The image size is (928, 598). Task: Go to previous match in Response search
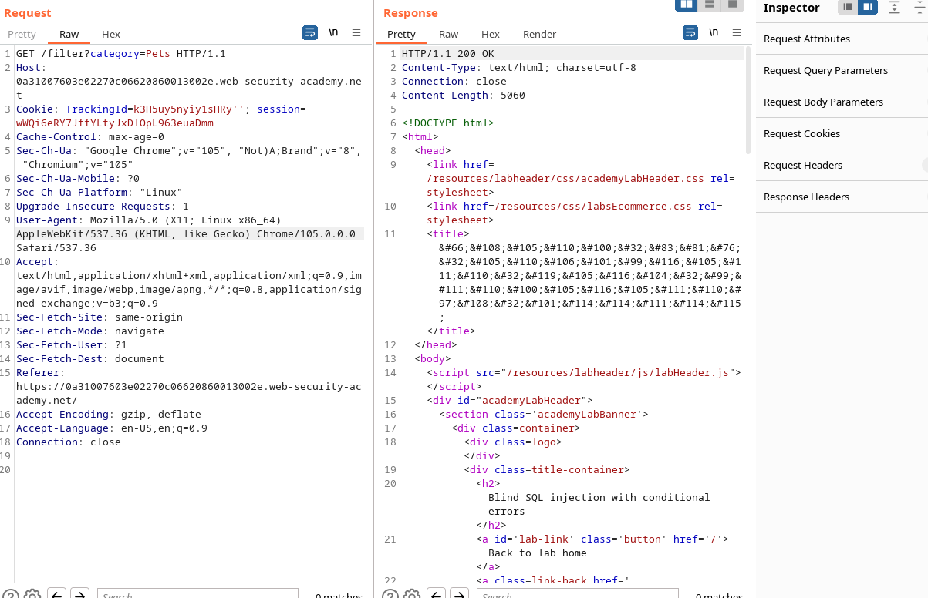(x=436, y=594)
